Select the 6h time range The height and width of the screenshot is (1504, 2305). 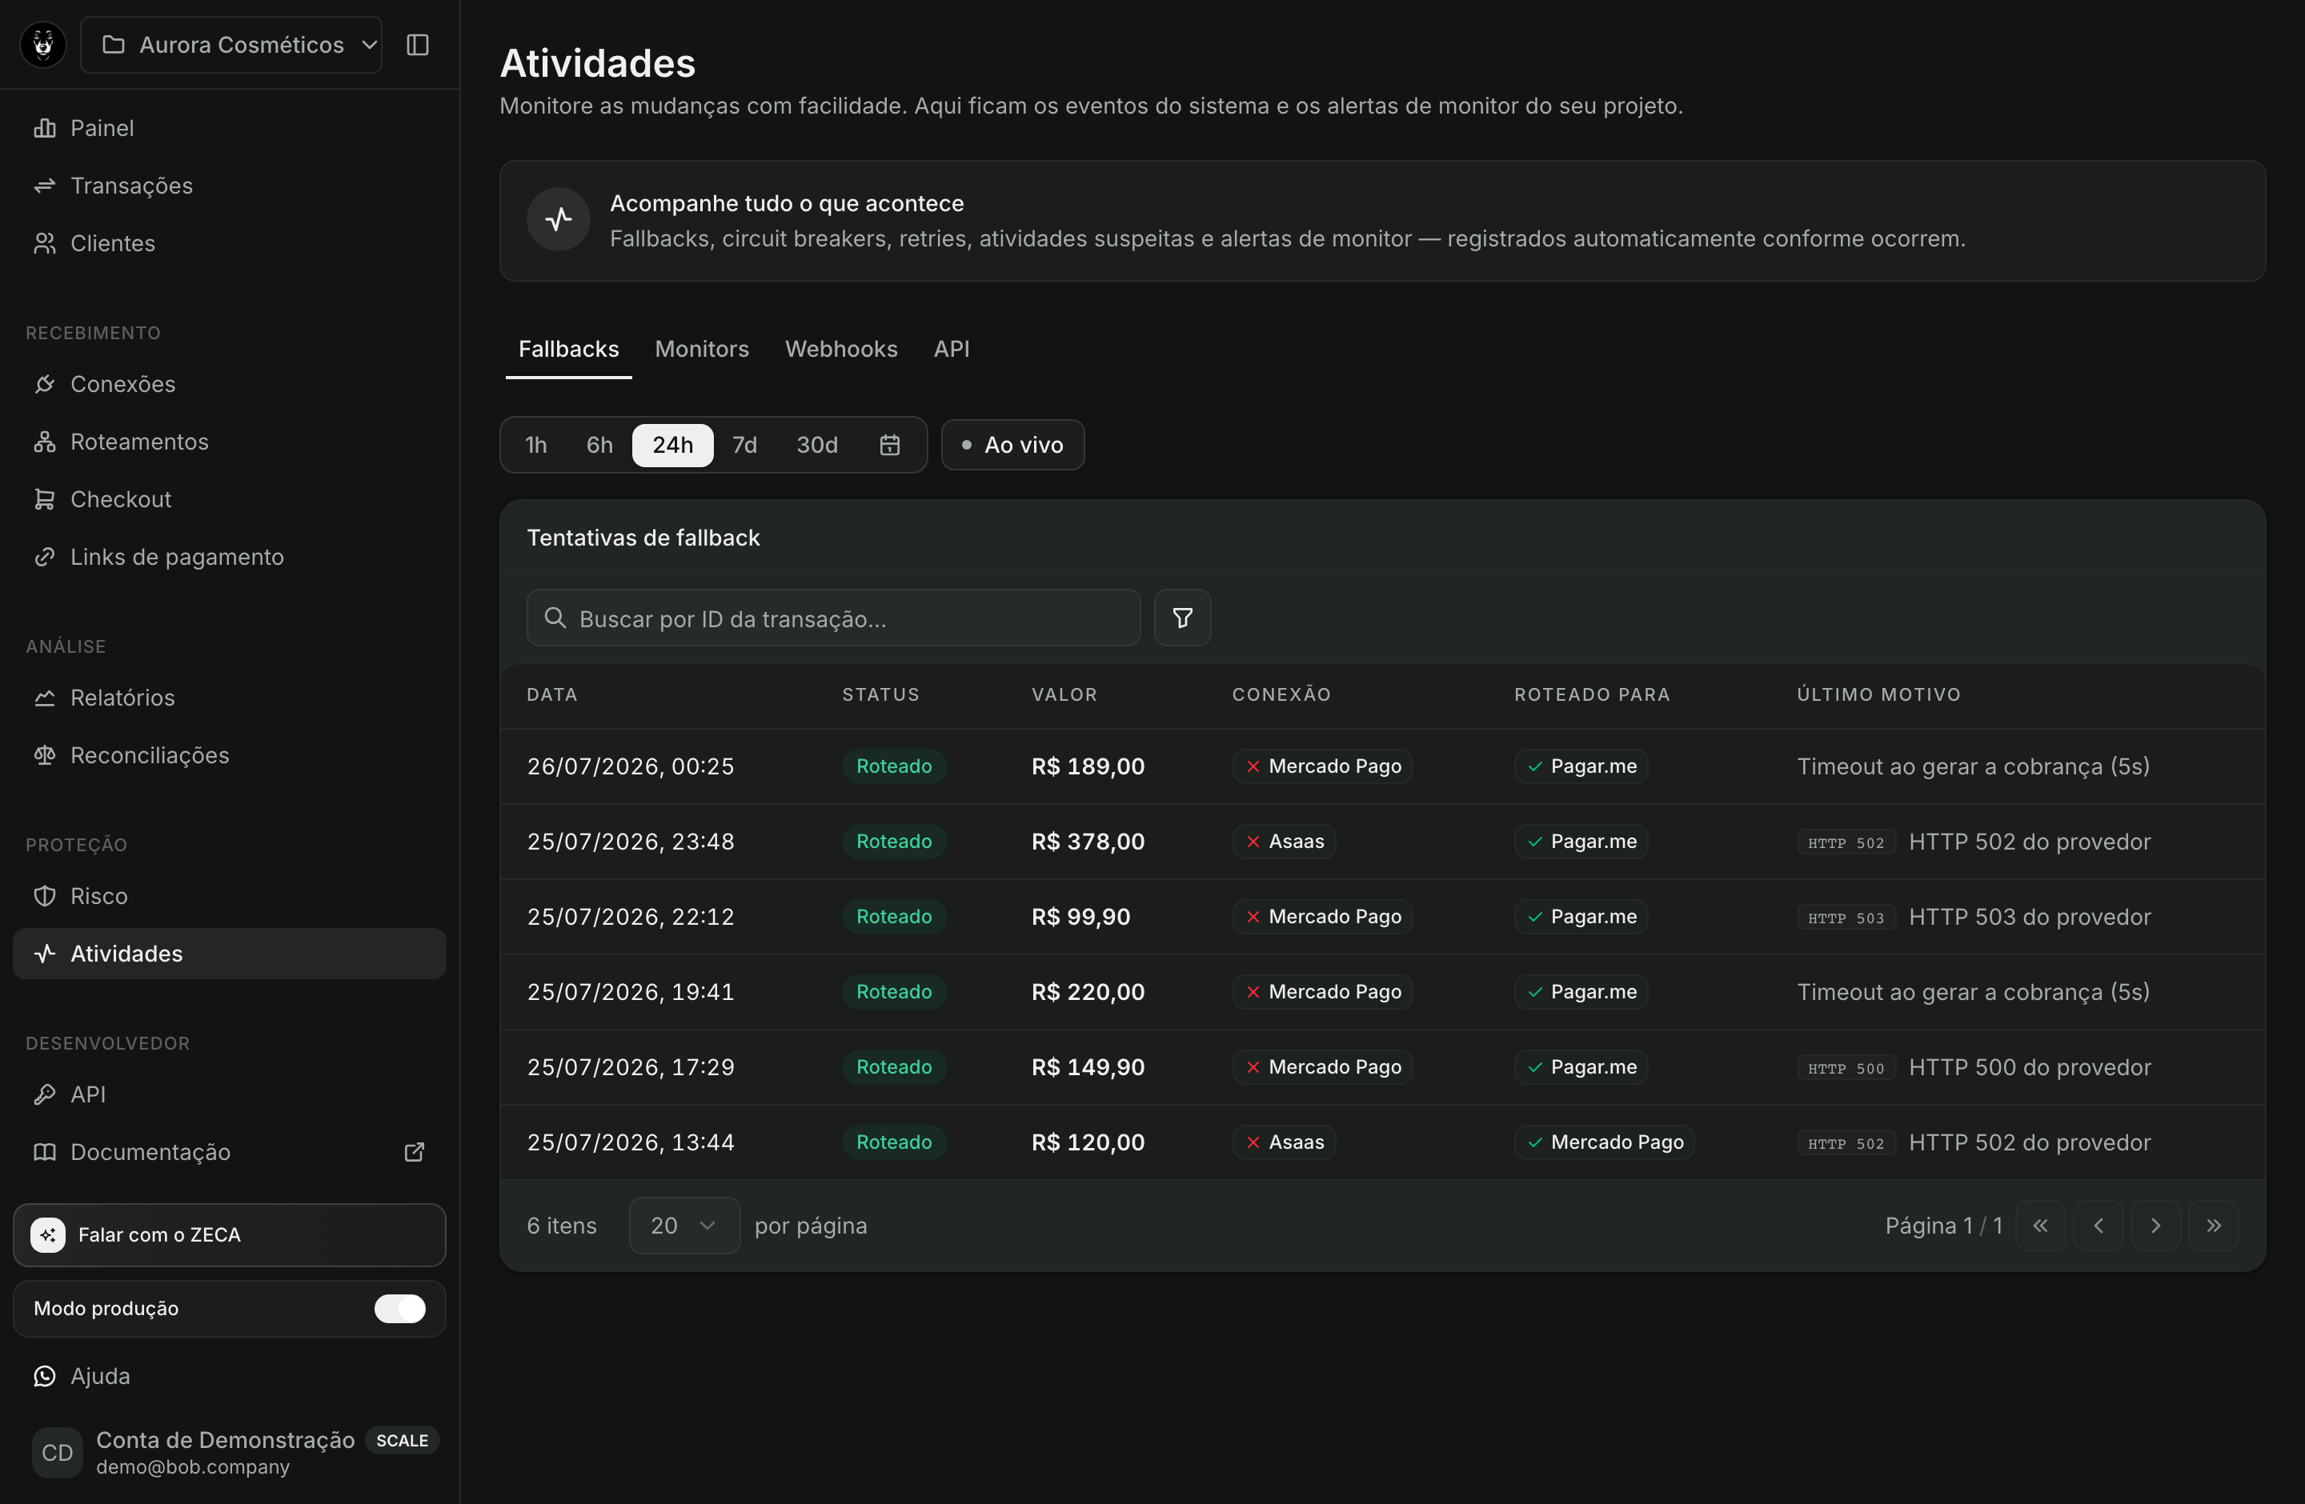[x=599, y=445]
